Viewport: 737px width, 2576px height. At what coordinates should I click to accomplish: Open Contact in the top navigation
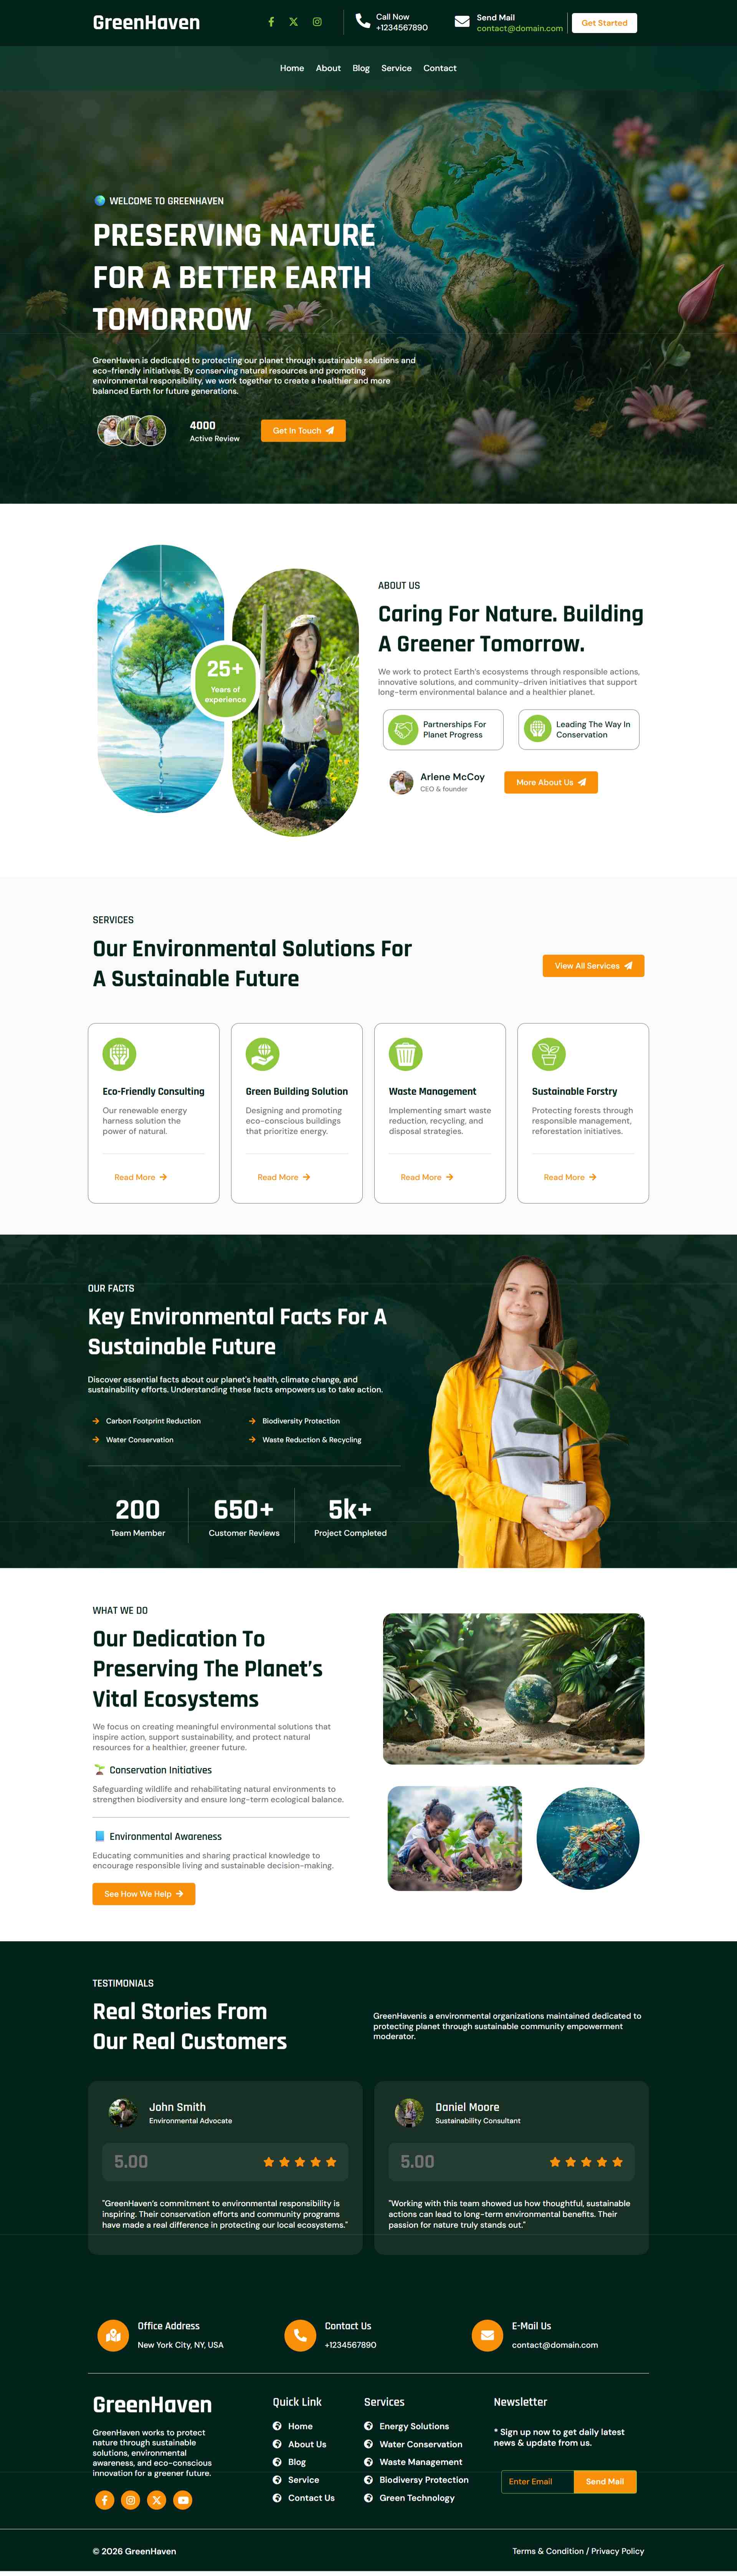pyautogui.click(x=439, y=68)
